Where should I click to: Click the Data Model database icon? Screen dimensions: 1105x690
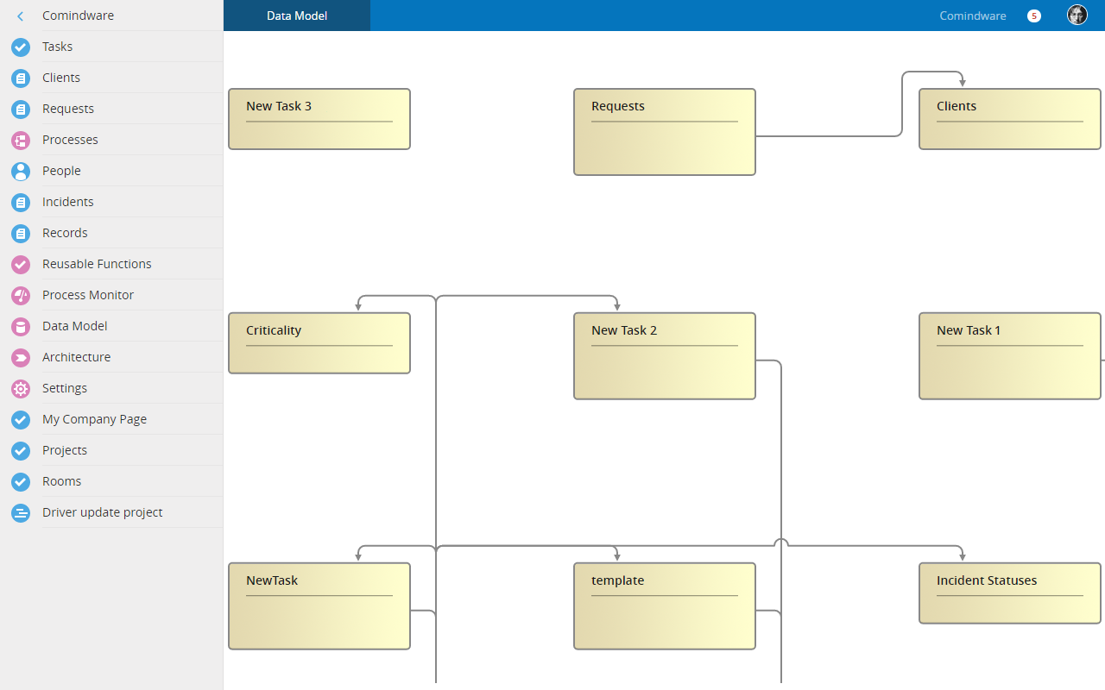(21, 326)
